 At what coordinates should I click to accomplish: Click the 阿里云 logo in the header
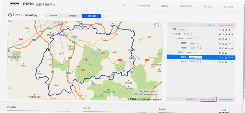28,4
